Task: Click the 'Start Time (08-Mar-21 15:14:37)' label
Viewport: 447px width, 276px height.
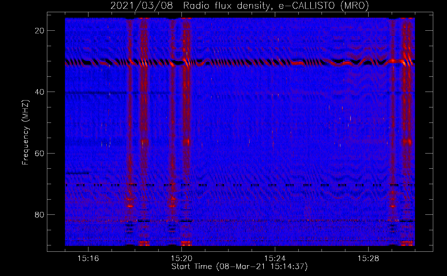Action: [240, 267]
